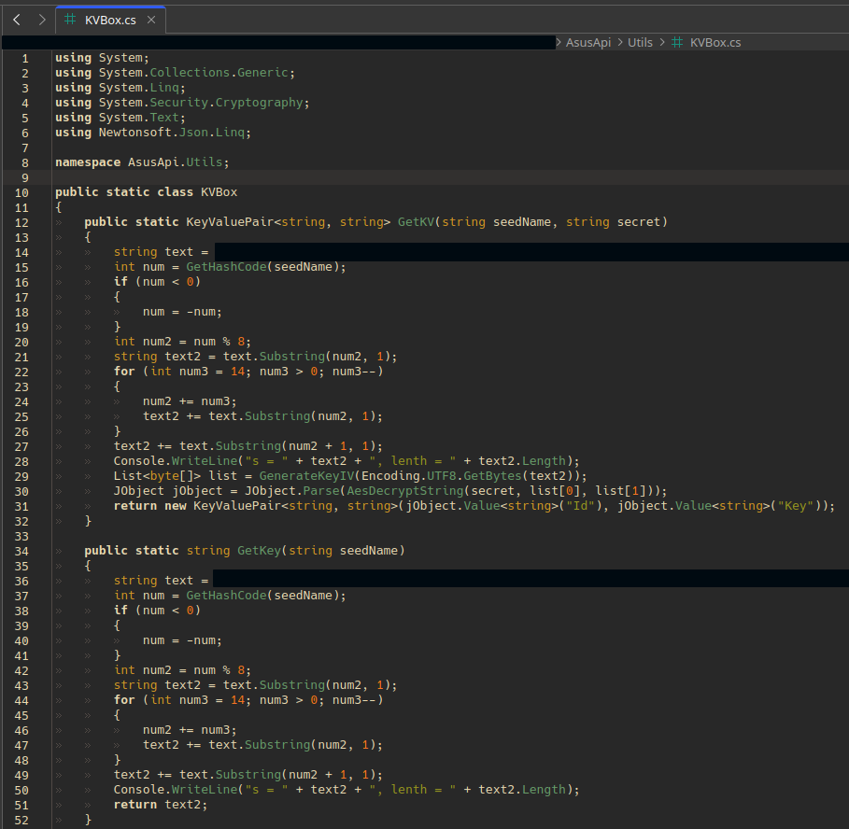Open the AsusApi breadcrumb segment

coord(588,42)
